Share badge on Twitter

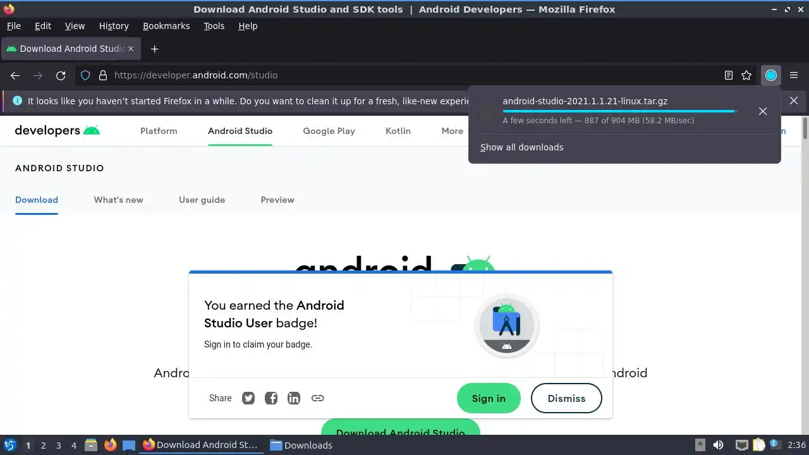coord(248,398)
